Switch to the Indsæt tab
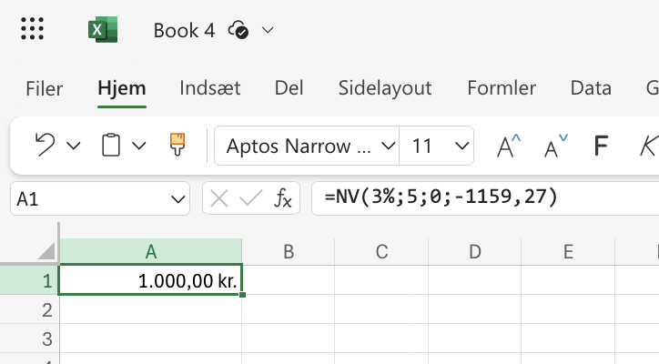 [209, 88]
